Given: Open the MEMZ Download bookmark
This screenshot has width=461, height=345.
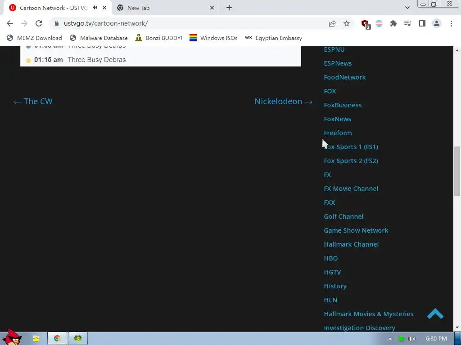Looking at the screenshot, I should pyautogui.click(x=34, y=38).
